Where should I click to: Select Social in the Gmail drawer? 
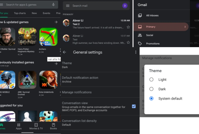(162, 35)
